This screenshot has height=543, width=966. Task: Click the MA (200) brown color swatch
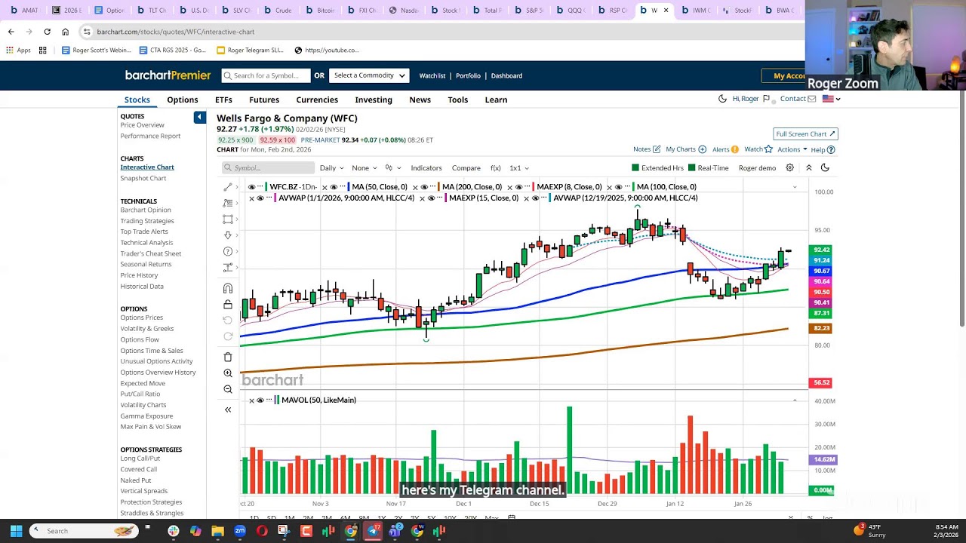[438, 187]
